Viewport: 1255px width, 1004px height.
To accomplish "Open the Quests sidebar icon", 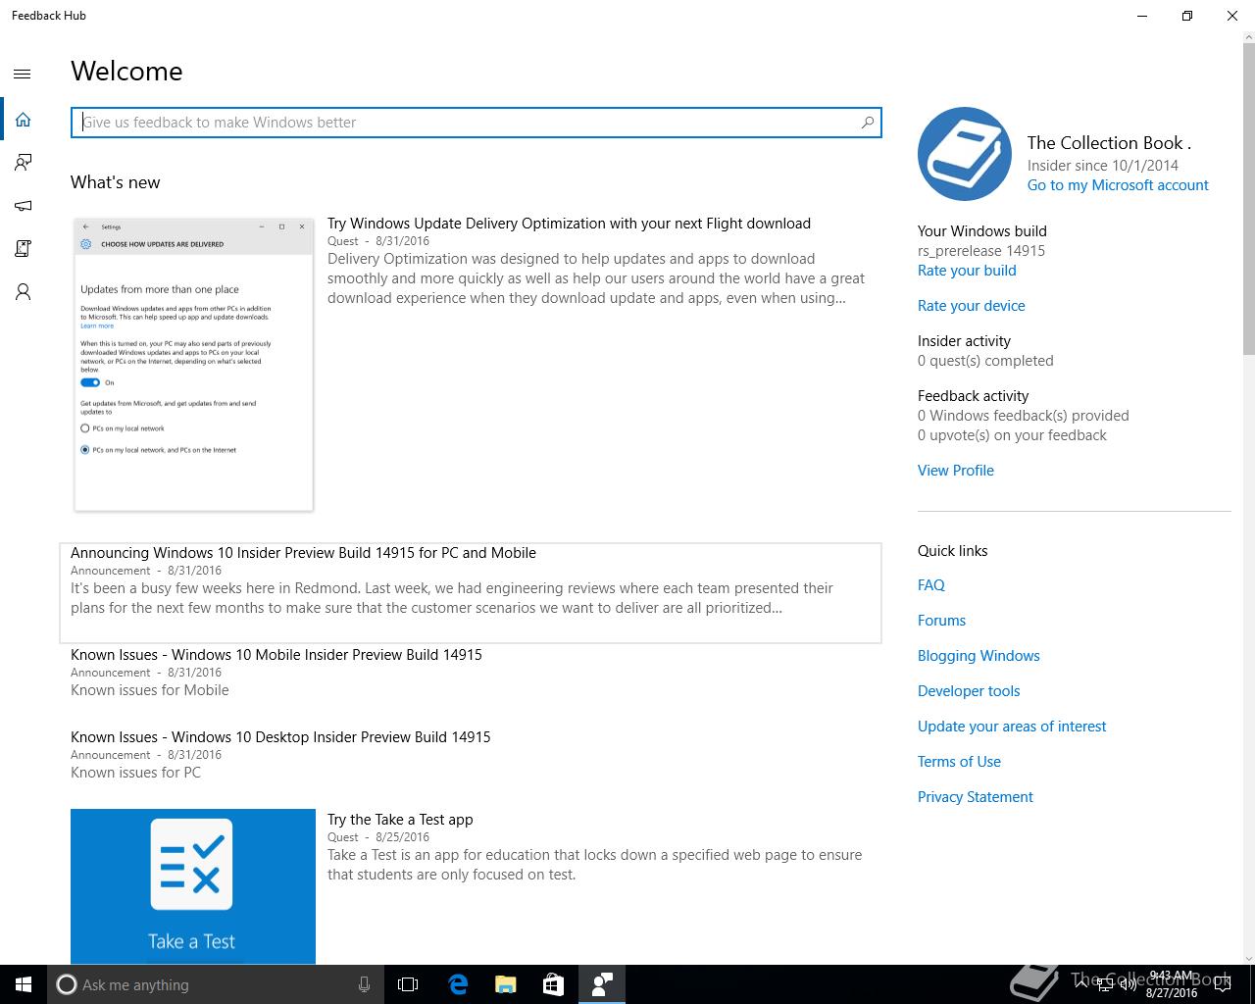I will pyautogui.click(x=23, y=249).
